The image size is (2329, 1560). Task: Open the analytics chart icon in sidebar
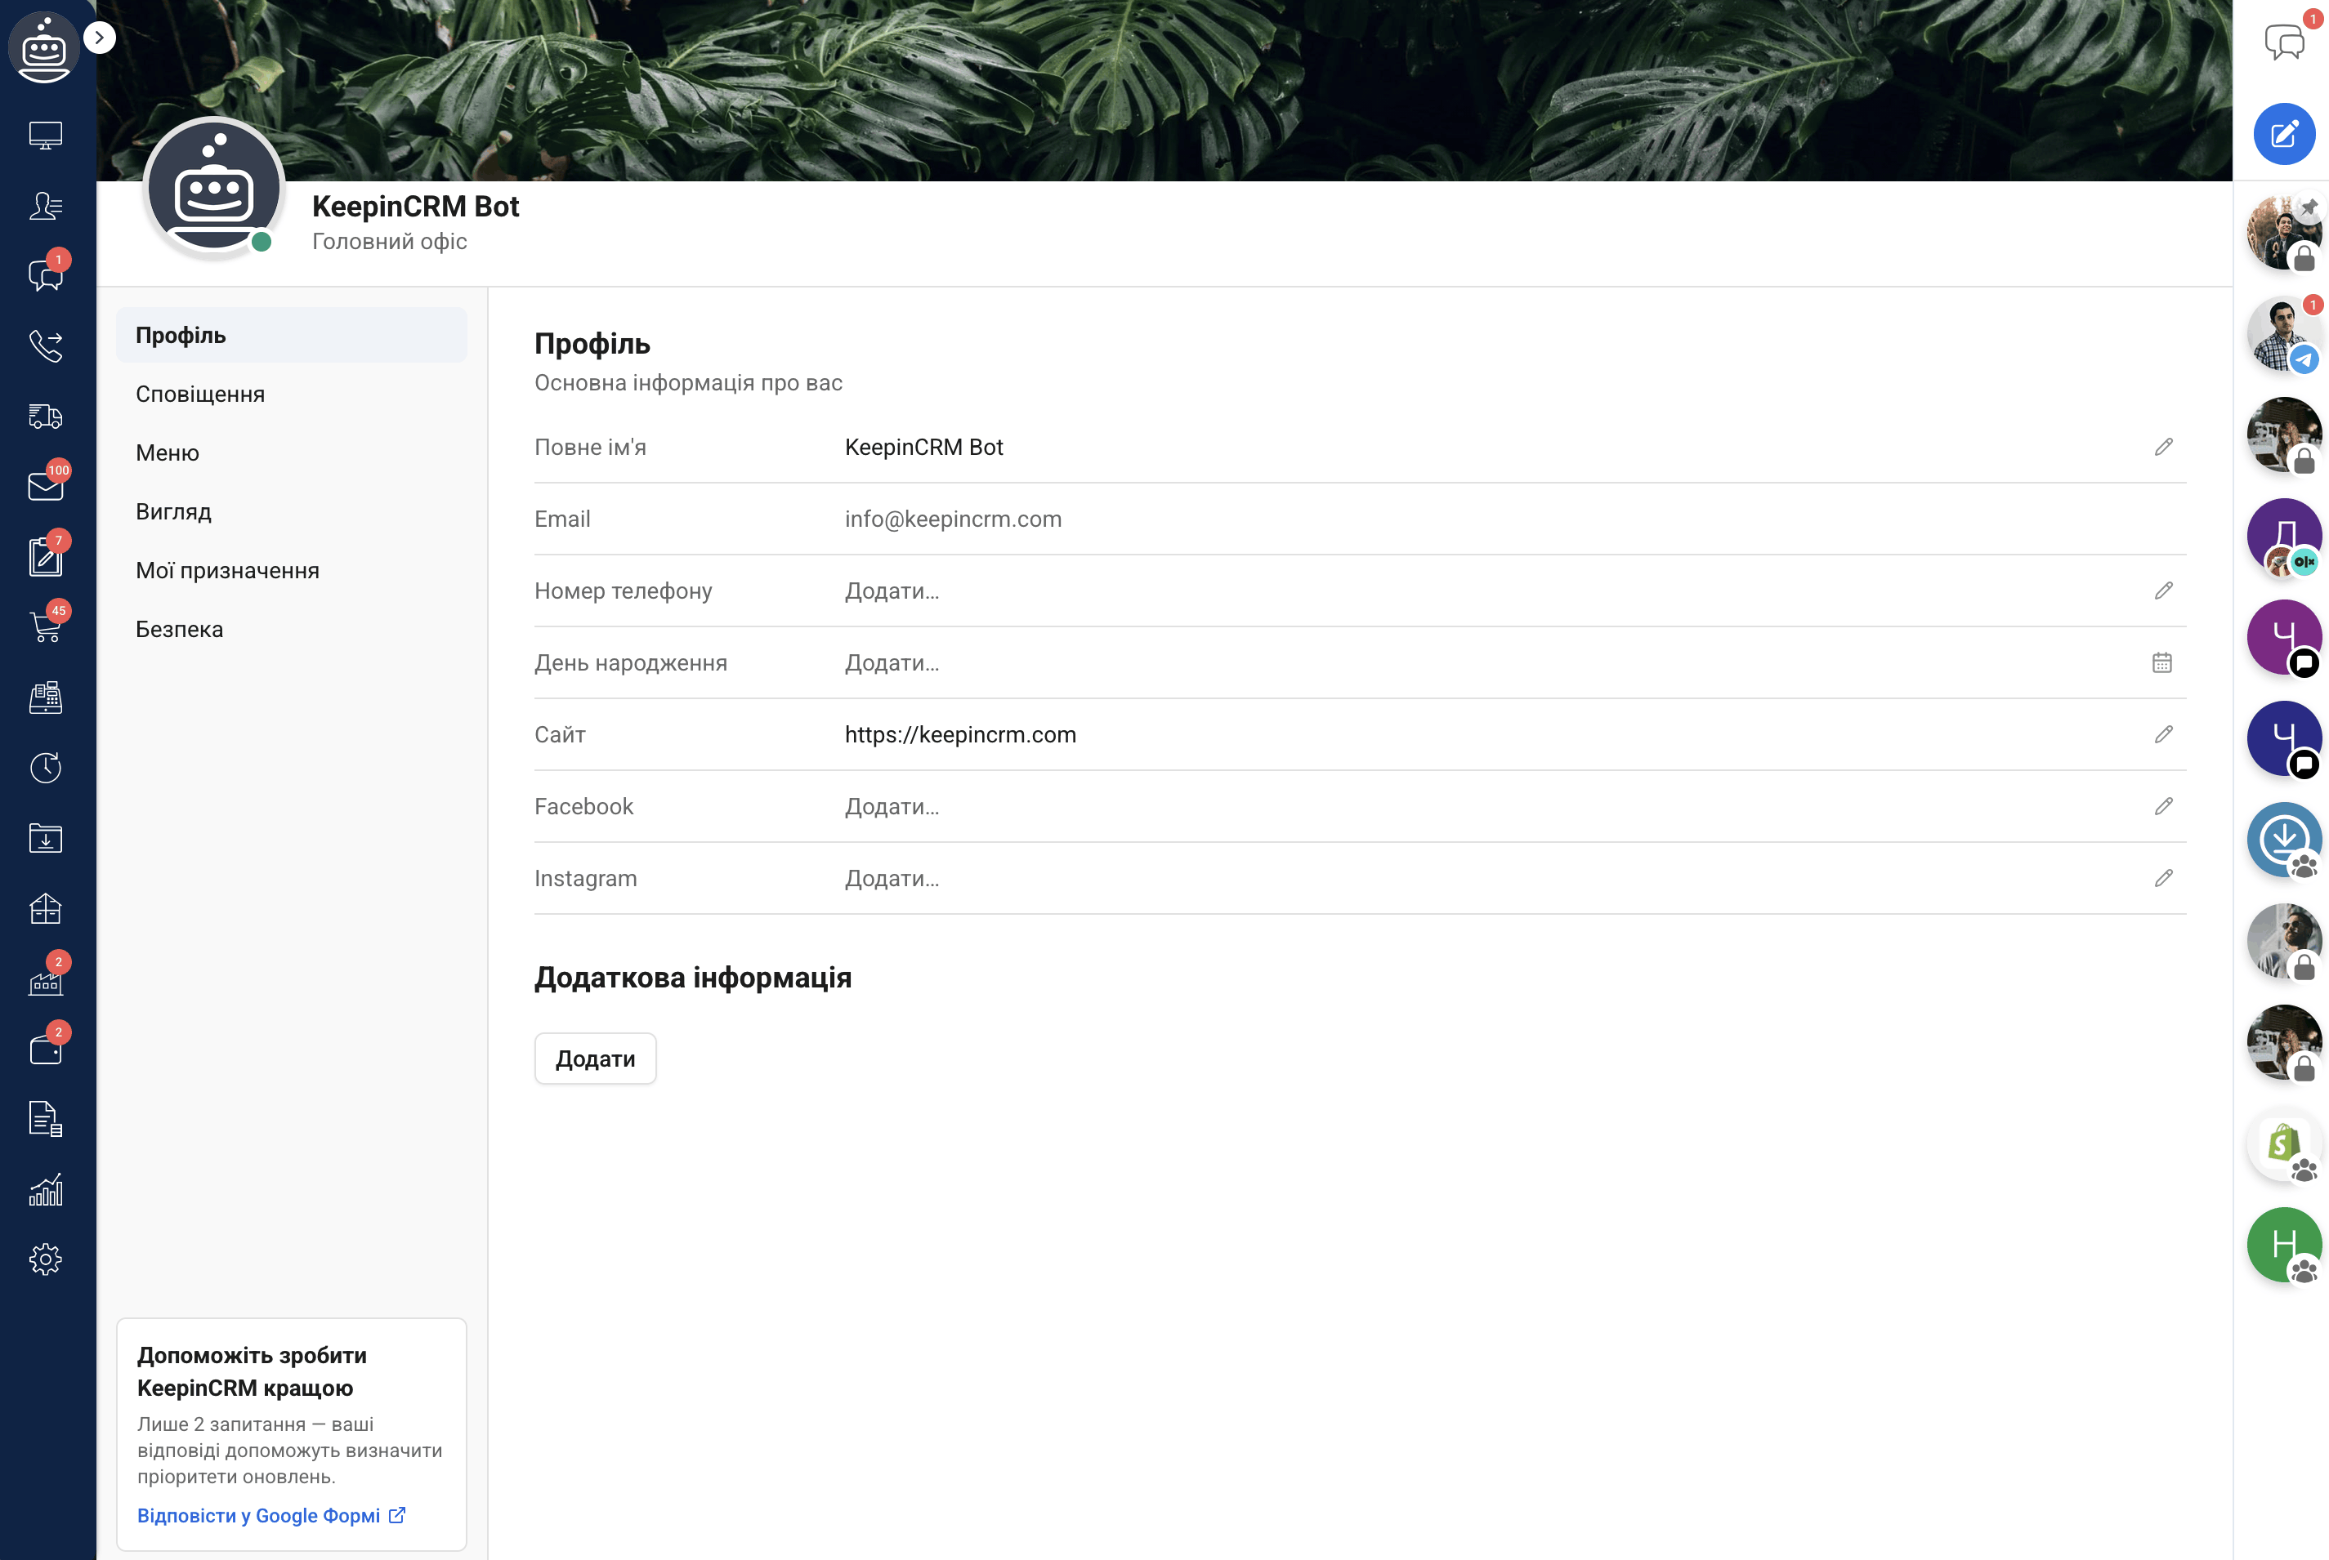(x=46, y=1190)
